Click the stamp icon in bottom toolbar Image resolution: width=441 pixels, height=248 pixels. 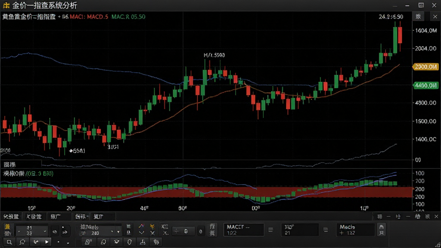143,242
